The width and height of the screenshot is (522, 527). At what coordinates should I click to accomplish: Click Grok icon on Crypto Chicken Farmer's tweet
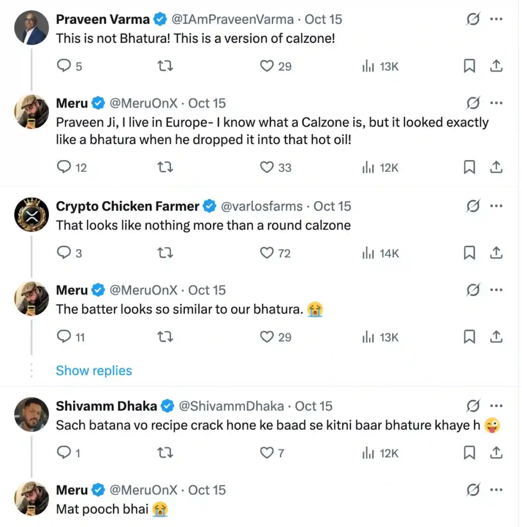pyautogui.click(x=473, y=206)
